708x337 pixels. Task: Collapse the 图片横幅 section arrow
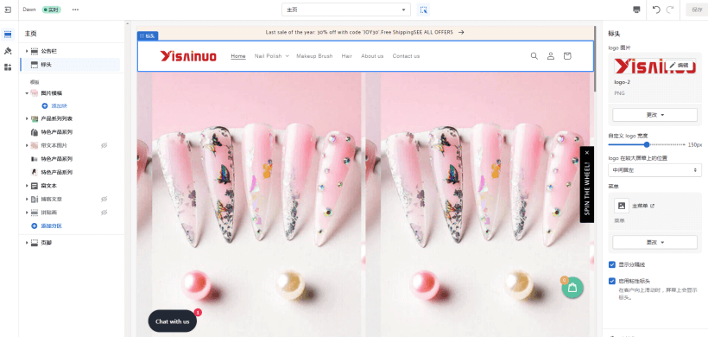pos(27,93)
